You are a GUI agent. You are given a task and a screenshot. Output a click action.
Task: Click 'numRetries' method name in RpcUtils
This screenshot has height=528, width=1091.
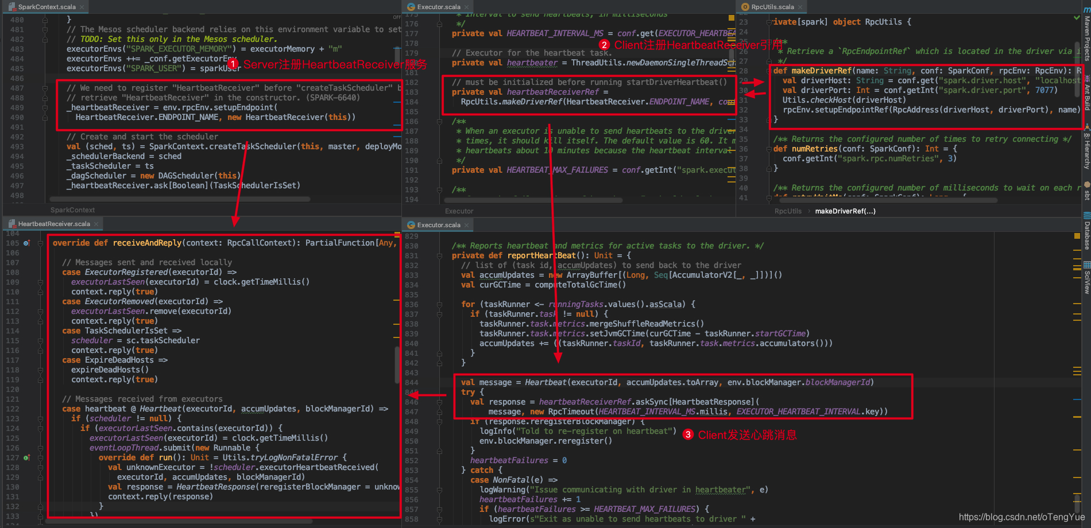(814, 149)
